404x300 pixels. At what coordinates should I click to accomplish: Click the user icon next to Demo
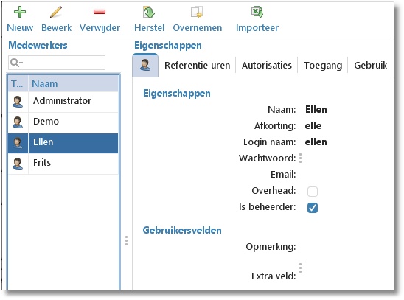coord(18,122)
